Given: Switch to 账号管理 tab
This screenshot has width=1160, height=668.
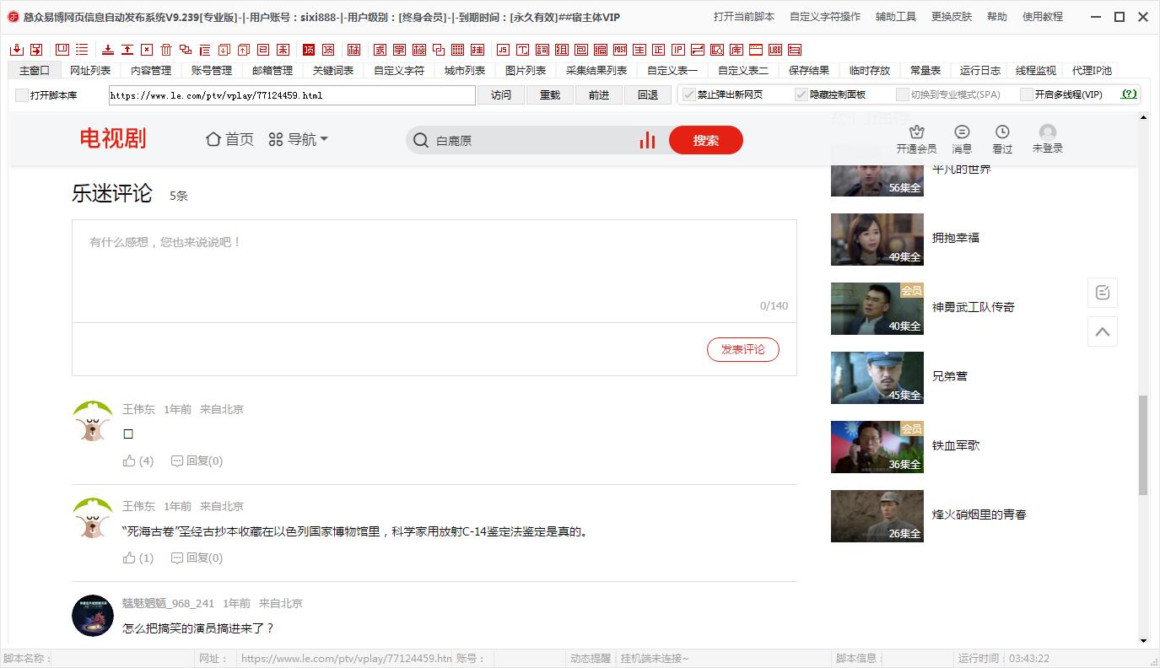Looking at the screenshot, I should click(212, 71).
